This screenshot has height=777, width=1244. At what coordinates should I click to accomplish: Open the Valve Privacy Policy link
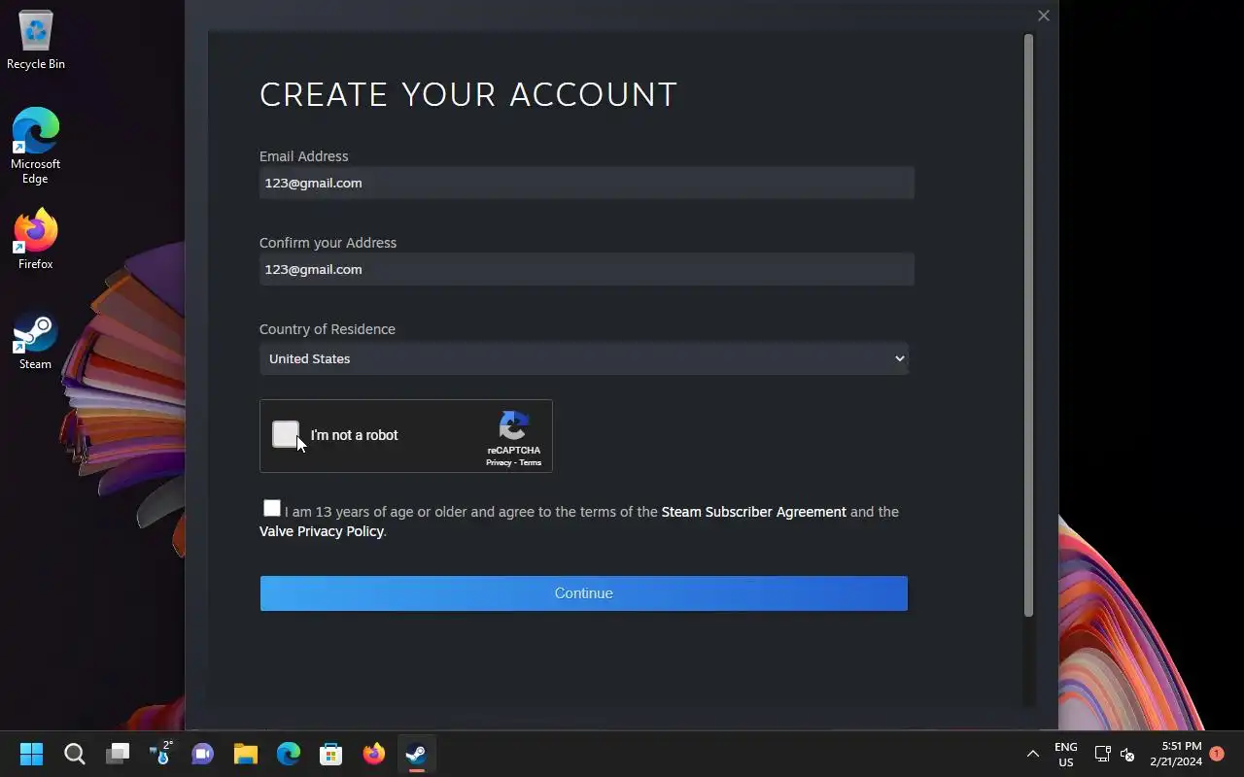click(x=322, y=531)
